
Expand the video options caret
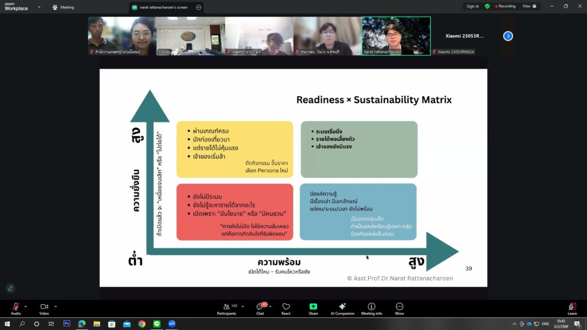click(55, 306)
